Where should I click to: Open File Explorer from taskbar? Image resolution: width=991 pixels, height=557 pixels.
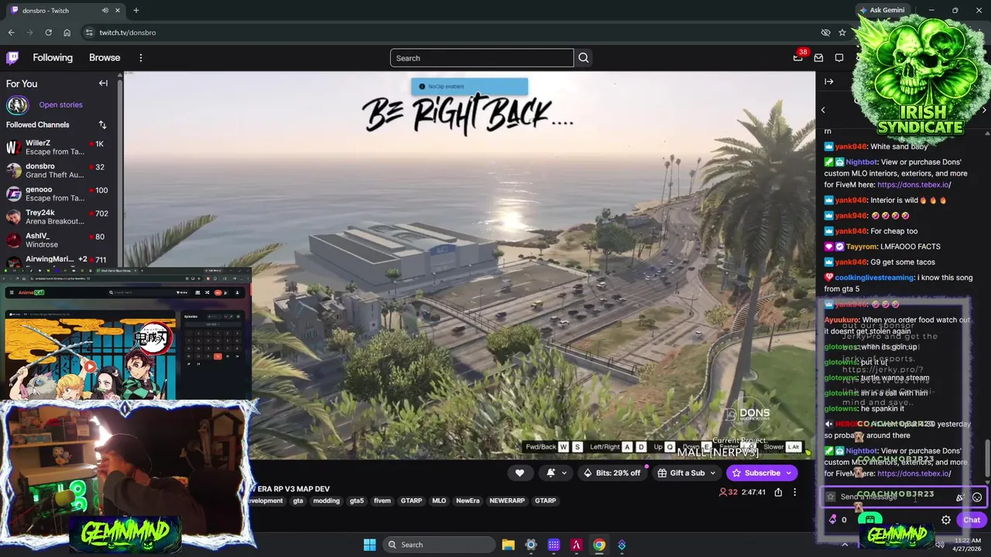[x=508, y=545]
